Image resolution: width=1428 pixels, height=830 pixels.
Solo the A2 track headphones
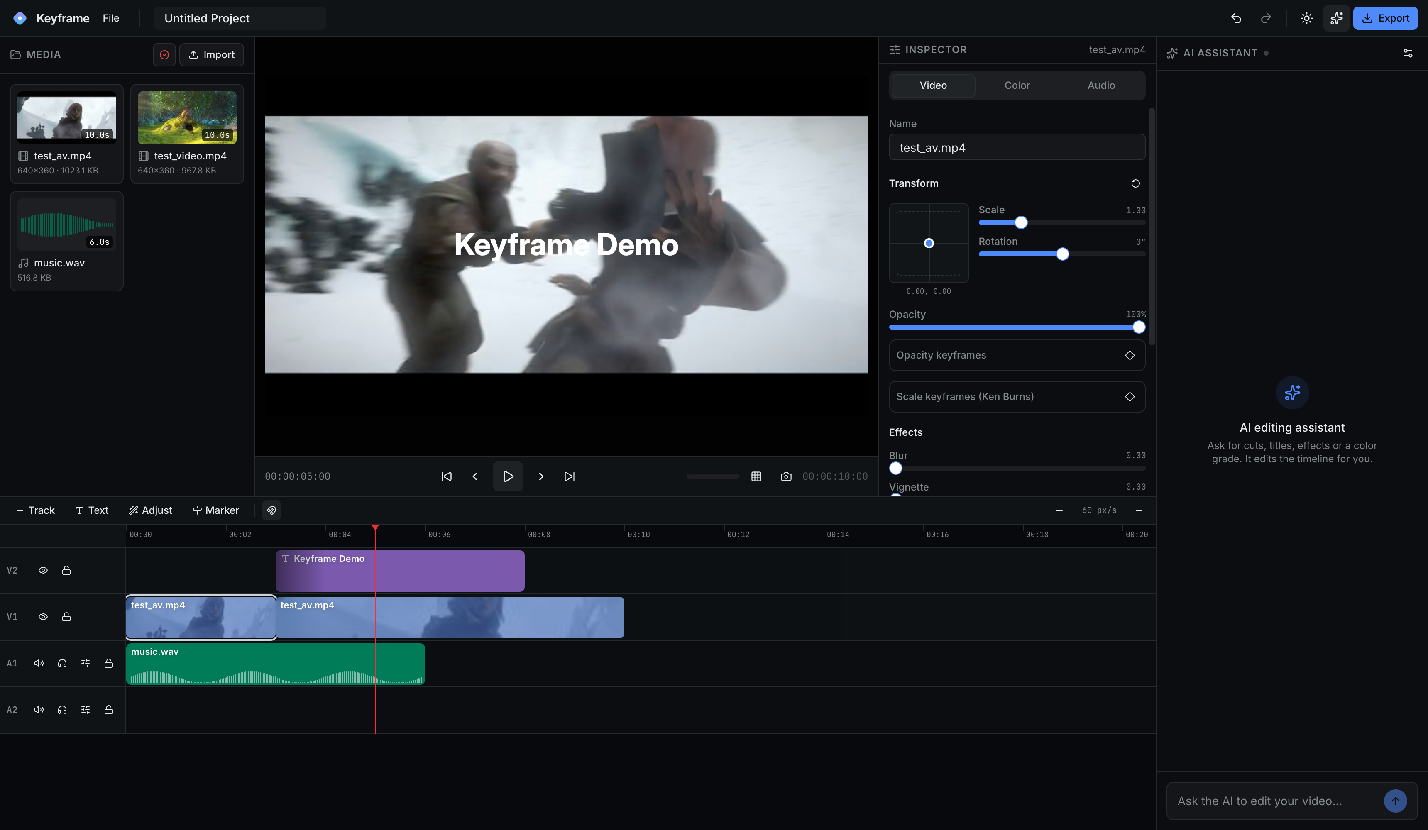(x=62, y=710)
